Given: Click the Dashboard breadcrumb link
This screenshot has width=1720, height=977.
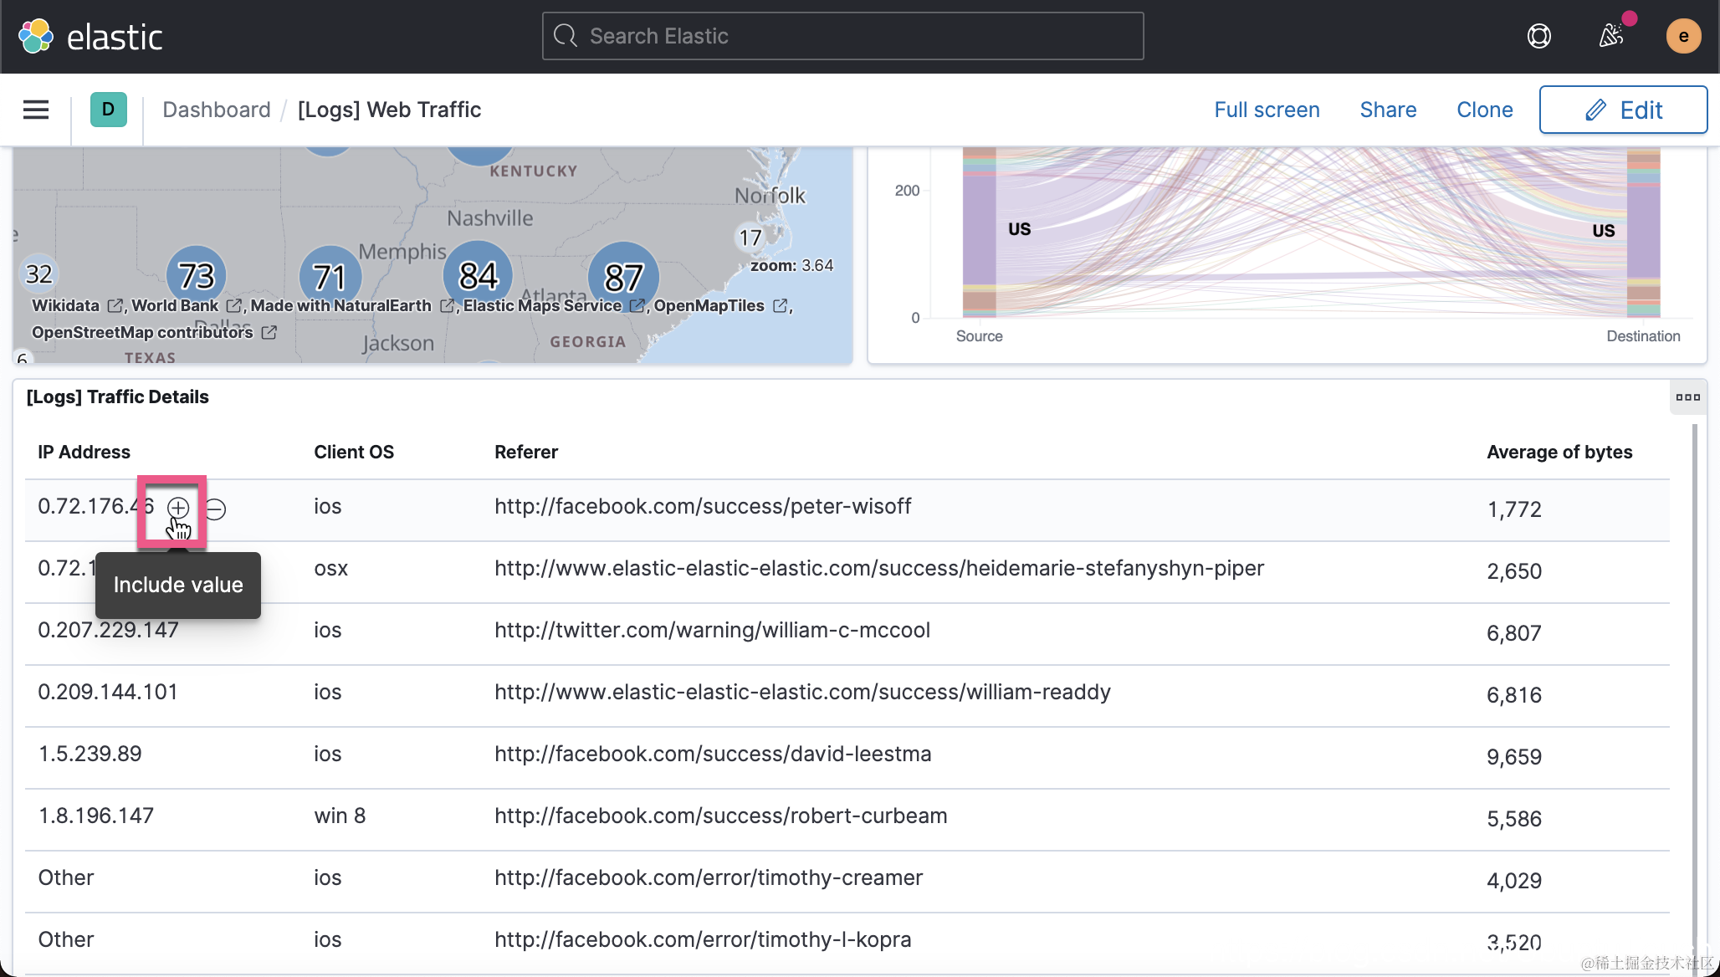Looking at the screenshot, I should pos(217,110).
